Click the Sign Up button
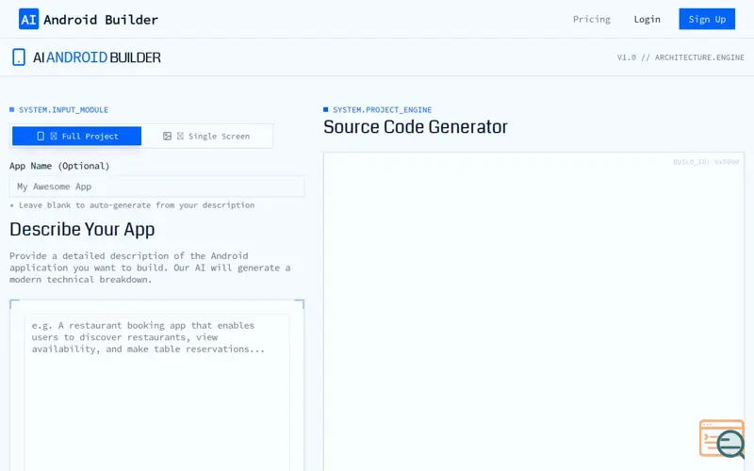Viewport: 754px width, 471px height. click(707, 19)
